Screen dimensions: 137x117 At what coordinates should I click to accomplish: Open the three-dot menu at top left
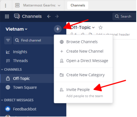point(5,5)
